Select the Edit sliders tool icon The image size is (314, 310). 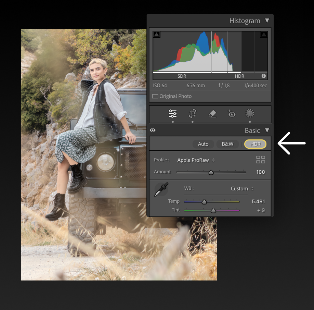173,114
